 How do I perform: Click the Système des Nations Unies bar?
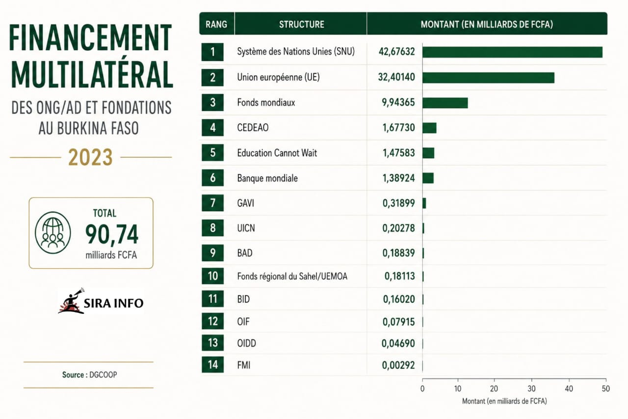(512, 52)
